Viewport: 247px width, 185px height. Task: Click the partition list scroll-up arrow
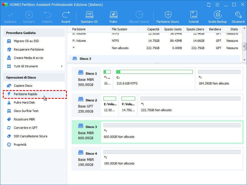[244, 28]
